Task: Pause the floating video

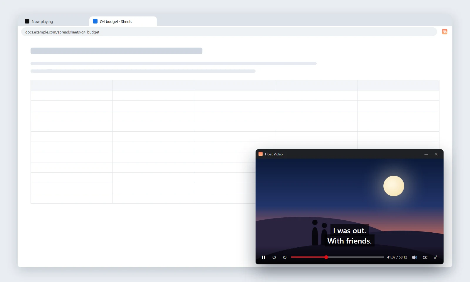Action: 263,257
